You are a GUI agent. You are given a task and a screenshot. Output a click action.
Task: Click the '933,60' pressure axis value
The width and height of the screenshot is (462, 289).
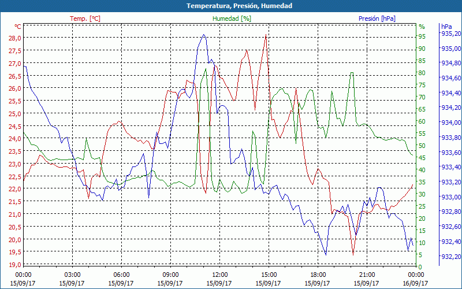(x=451, y=153)
